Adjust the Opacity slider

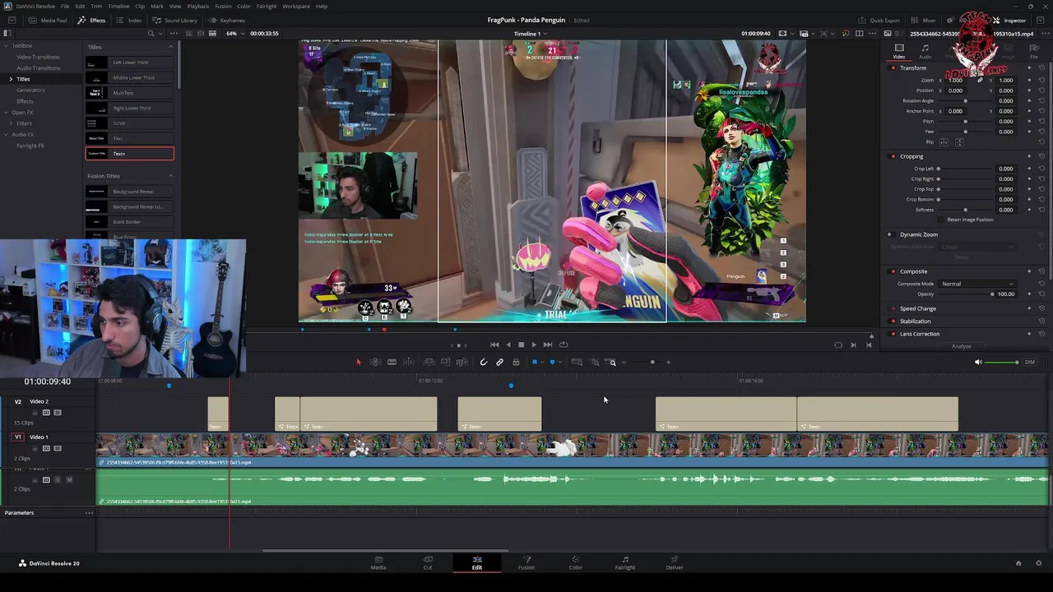(967, 294)
